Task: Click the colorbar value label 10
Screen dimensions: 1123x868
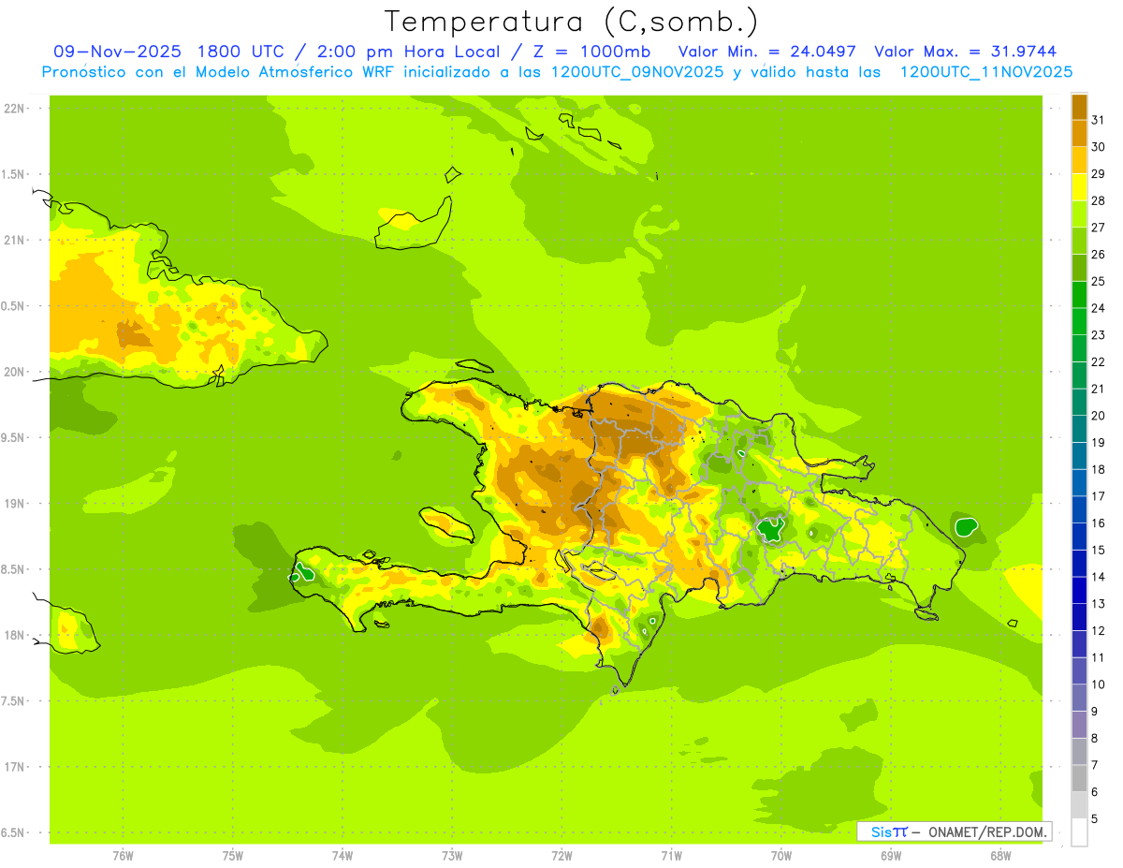Action: pyautogui.click(x=1098, y=684)
